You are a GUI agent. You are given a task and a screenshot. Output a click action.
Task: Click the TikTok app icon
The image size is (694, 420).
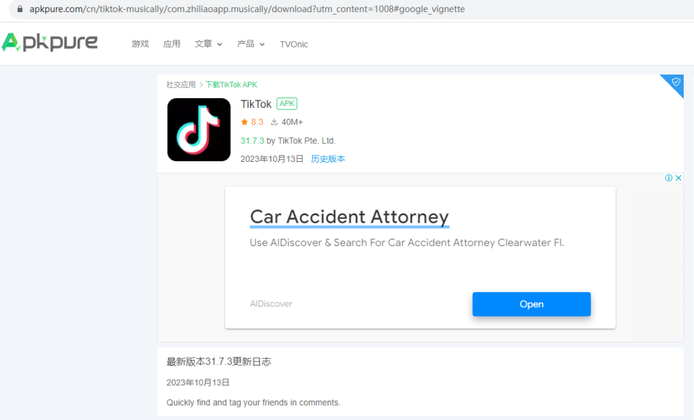pyautogui.click(x=199, y=130)
